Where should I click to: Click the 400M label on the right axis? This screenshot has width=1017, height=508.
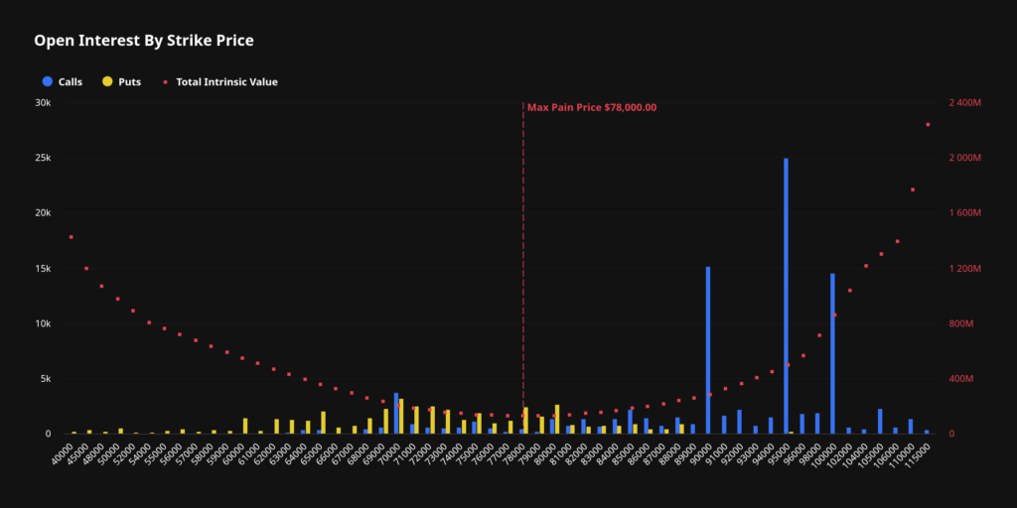point(961,378)
